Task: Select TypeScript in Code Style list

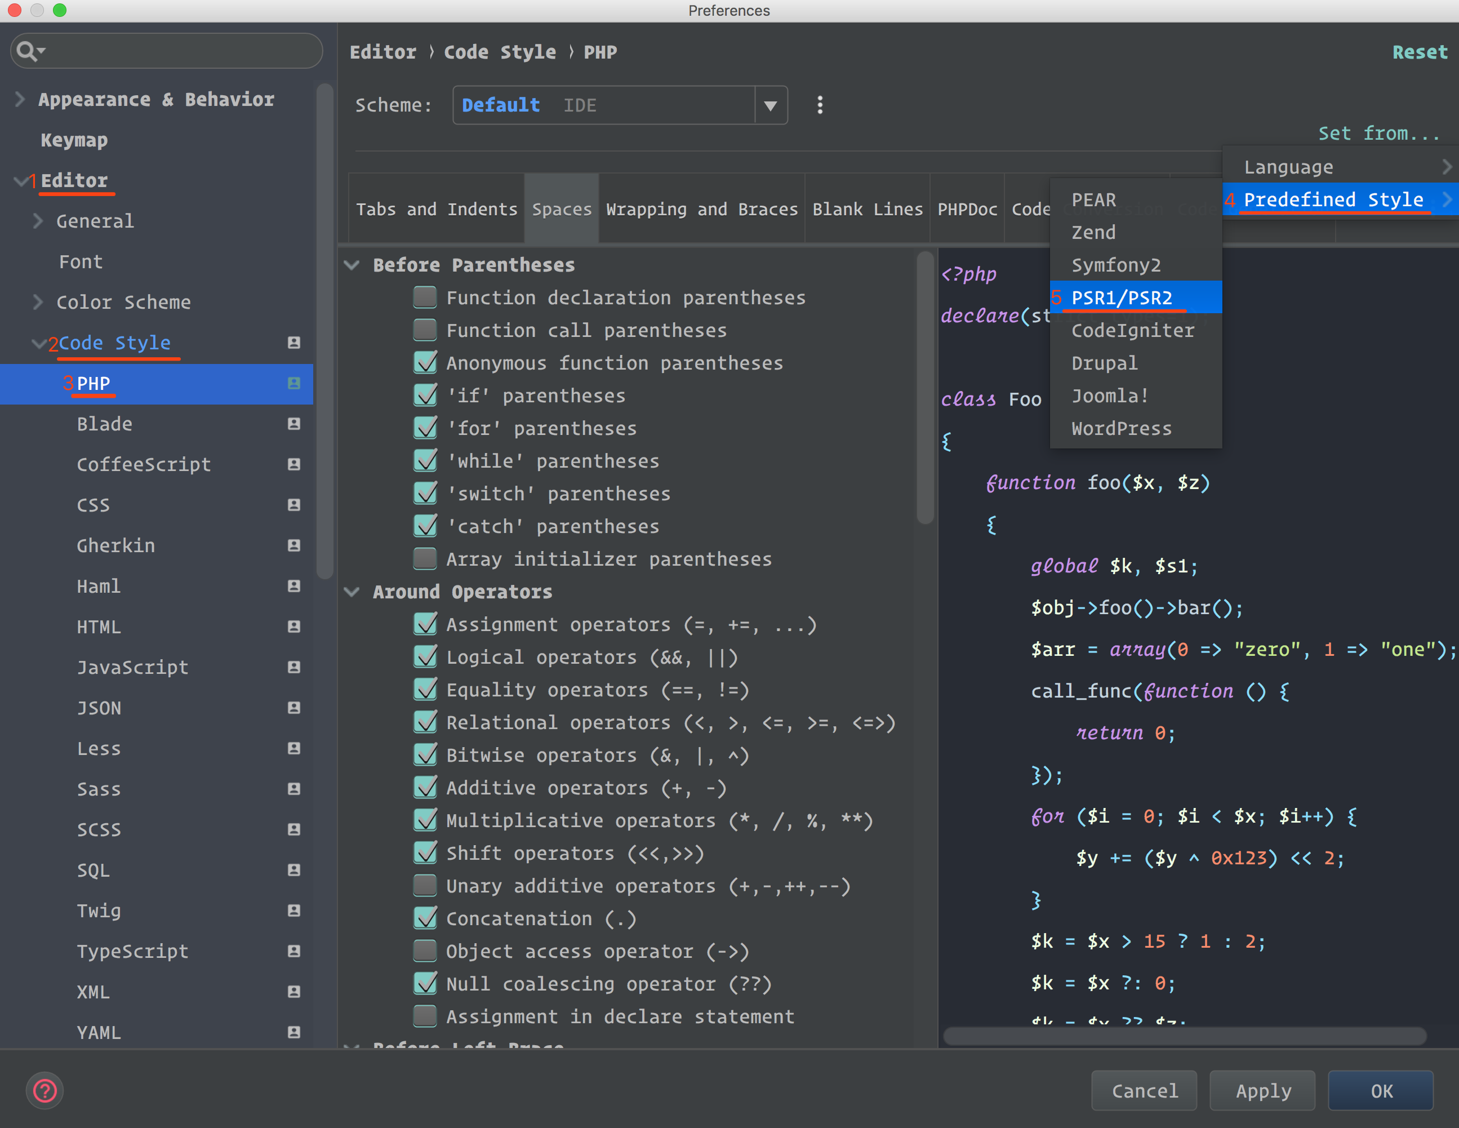Action: coord(132,951)
